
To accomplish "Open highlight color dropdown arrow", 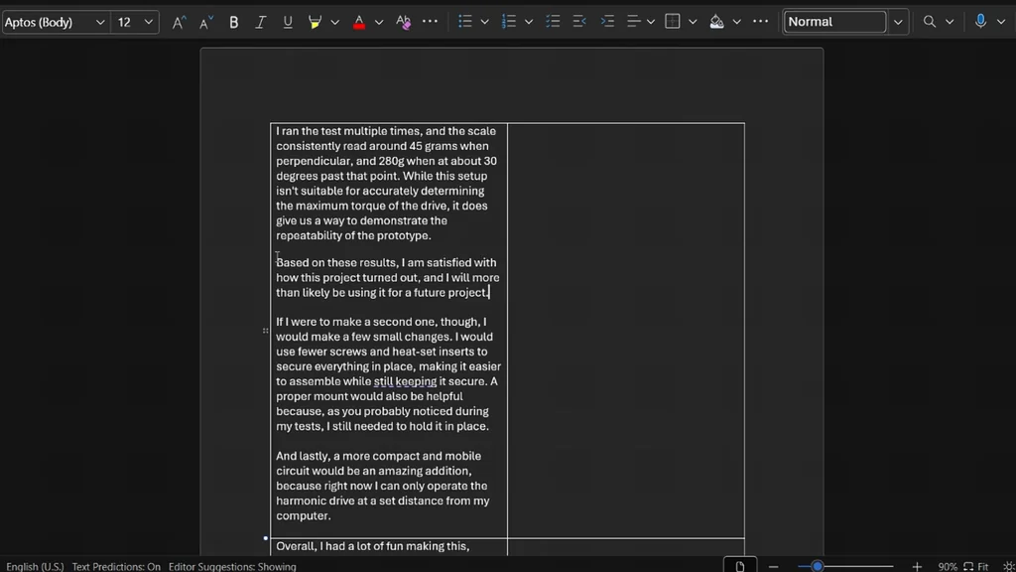I will [335, 22].
